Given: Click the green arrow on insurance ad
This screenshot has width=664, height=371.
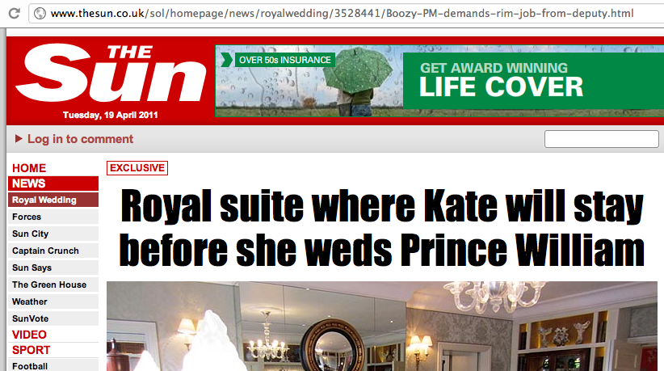Looking at the screenshot, I should 226,60.
